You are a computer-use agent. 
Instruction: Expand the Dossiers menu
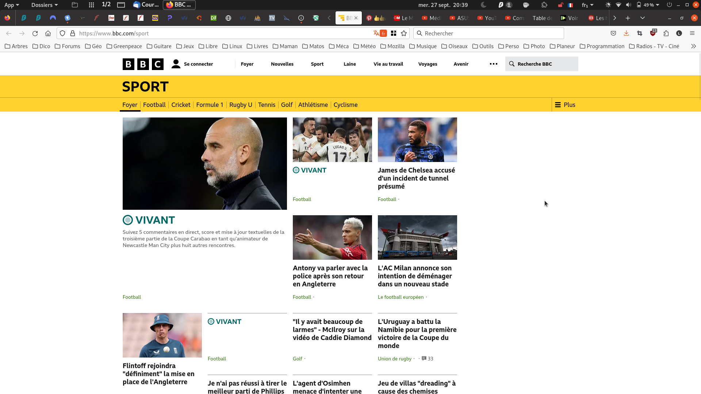(x=45, y=5)
